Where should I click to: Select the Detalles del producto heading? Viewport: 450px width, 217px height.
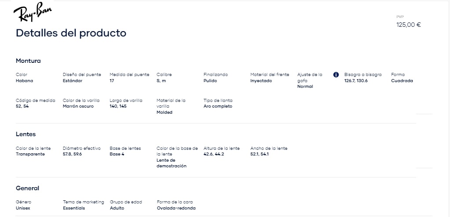(71, 33)
